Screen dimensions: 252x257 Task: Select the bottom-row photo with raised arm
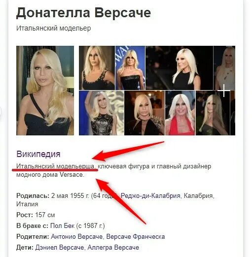pyautogui.click(x=101, y=113)
